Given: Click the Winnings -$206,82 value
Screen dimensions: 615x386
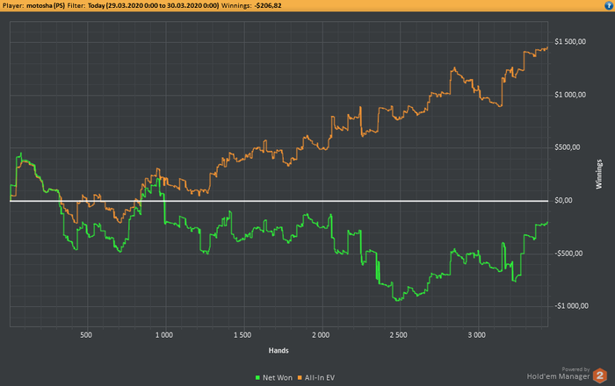Looking at the screenshot, I should [268, 6].
